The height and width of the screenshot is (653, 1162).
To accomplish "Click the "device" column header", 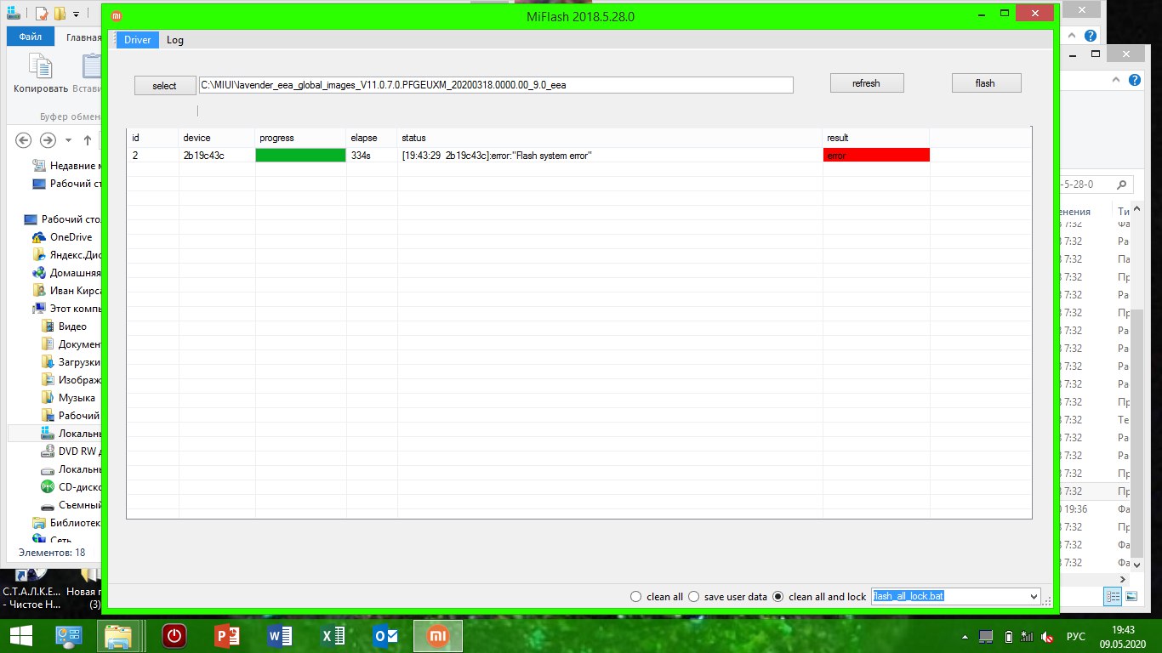I will [197, 138].
